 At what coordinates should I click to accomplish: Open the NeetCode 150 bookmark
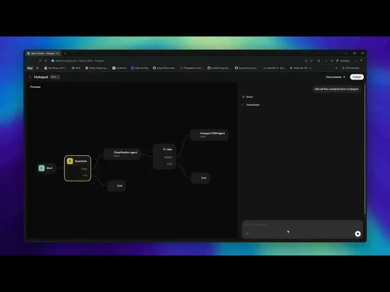pos(301,68)
